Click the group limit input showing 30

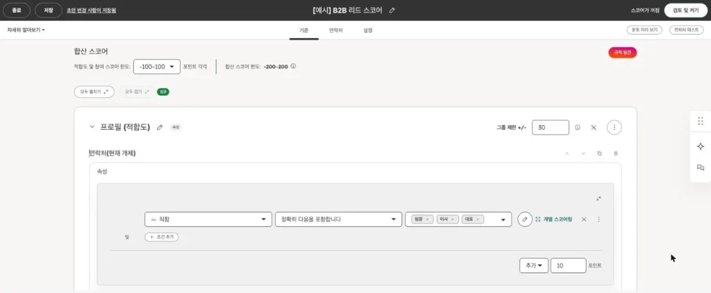(x=551, y=128)
